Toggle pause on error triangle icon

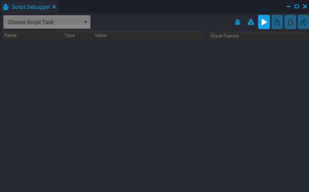pyautogui.click(x=251, y=22)
